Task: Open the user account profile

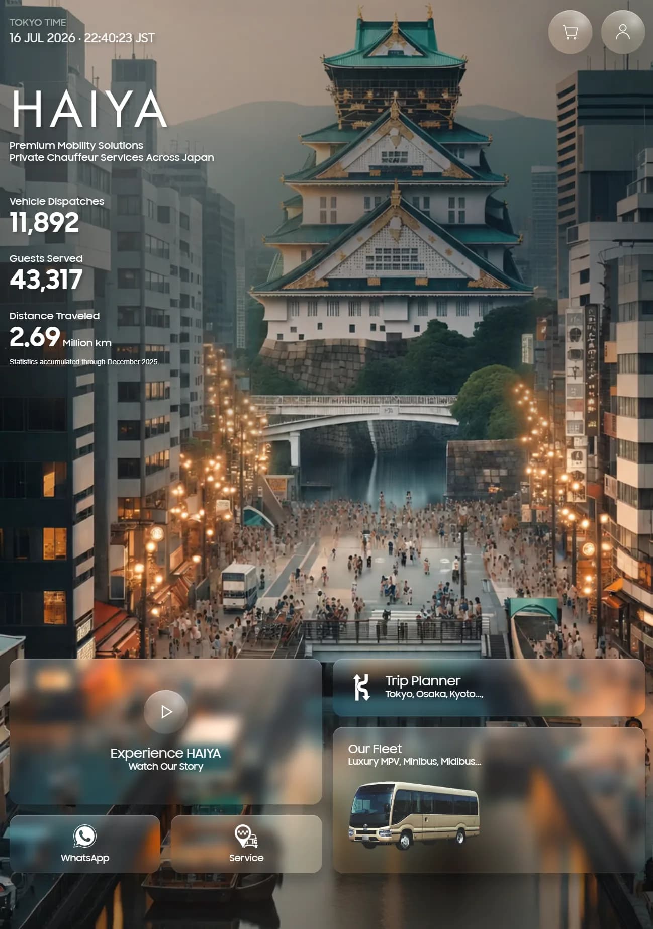Action: (623, 32)
